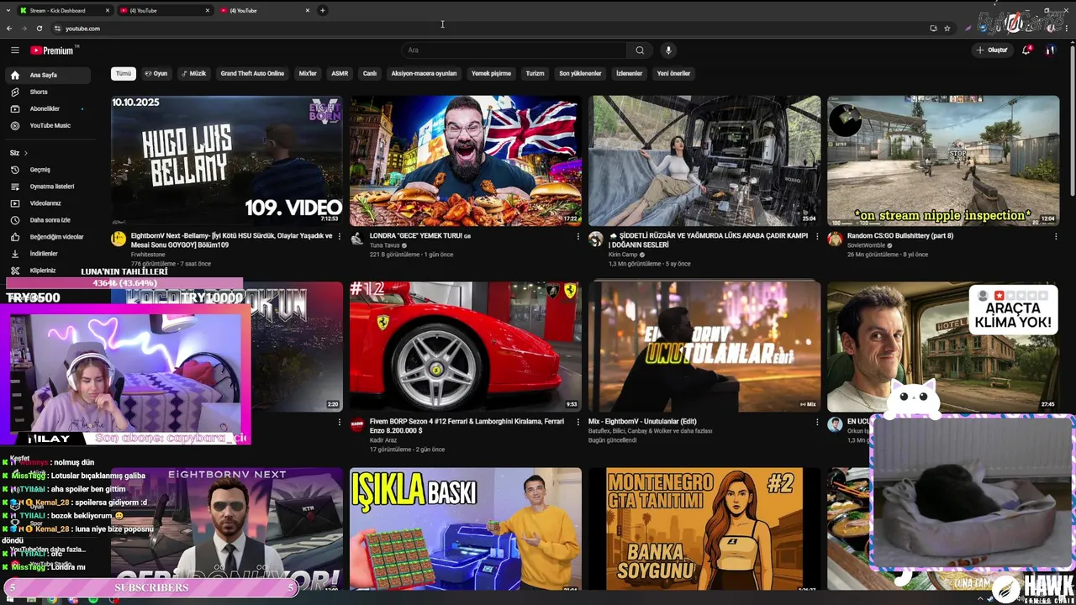Open Beğendiğim videolar list
Screen dimensions: 1076x605
pyautogui.click(x=50, y=237)
